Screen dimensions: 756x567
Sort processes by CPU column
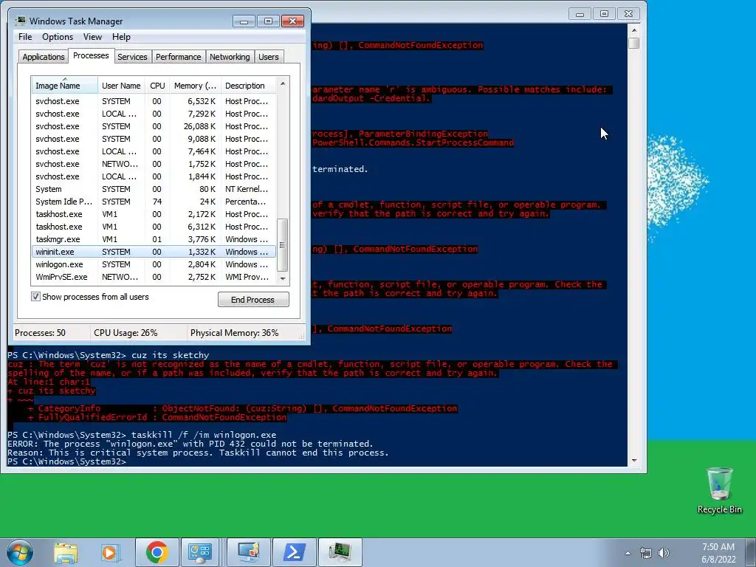[157, 86]
